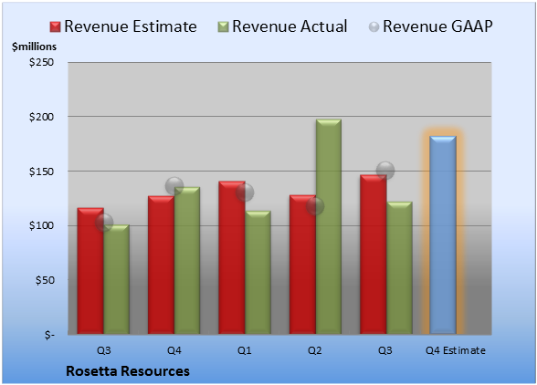Click the 'Rosetta Resources' chart title
The height and width of the screenshot is (385, 537).
coord(128,371)
